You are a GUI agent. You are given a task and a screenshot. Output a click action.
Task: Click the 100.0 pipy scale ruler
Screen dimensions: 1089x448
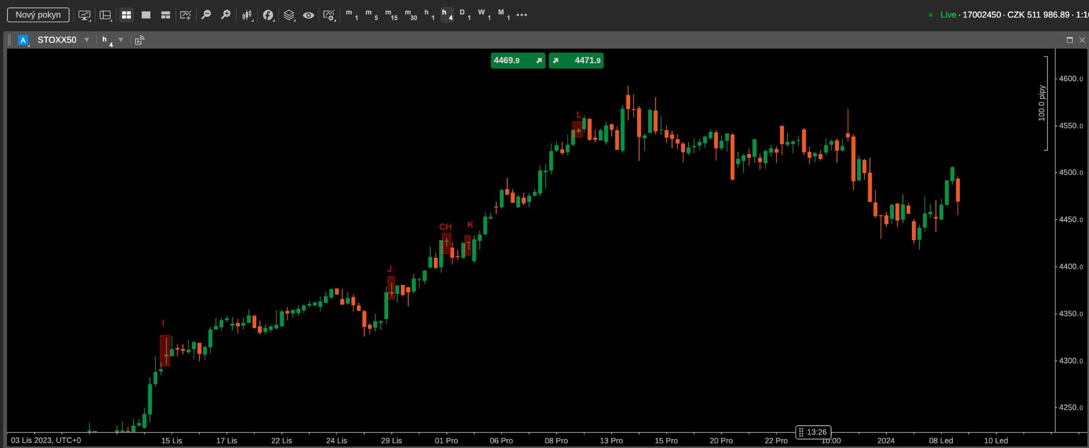pos(1043,103)
